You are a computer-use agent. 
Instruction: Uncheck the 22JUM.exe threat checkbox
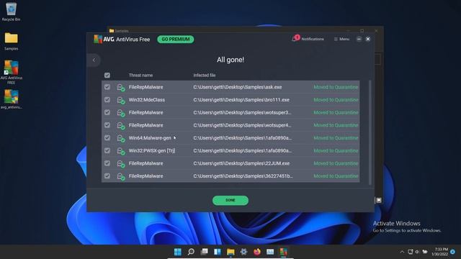107,163
